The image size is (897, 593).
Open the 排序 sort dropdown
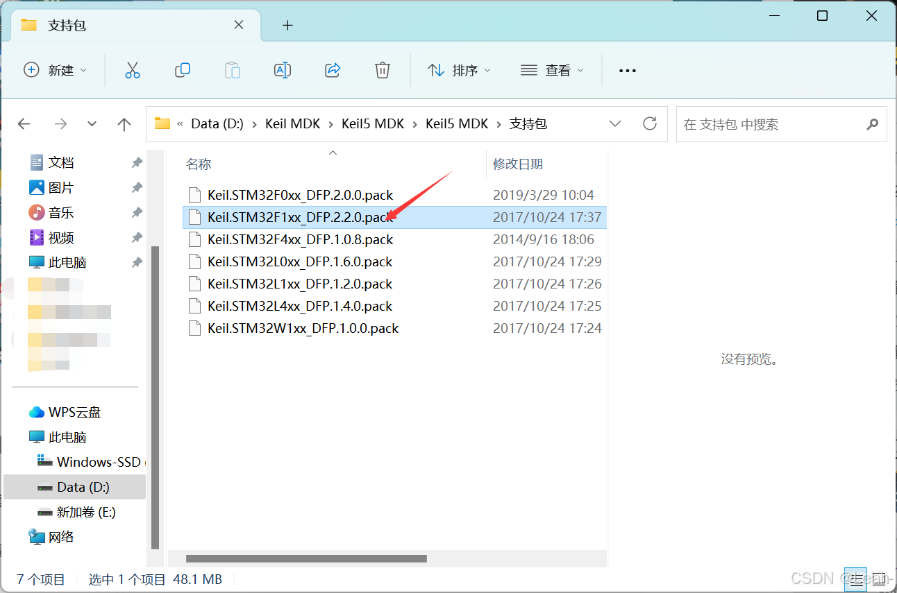459,70
